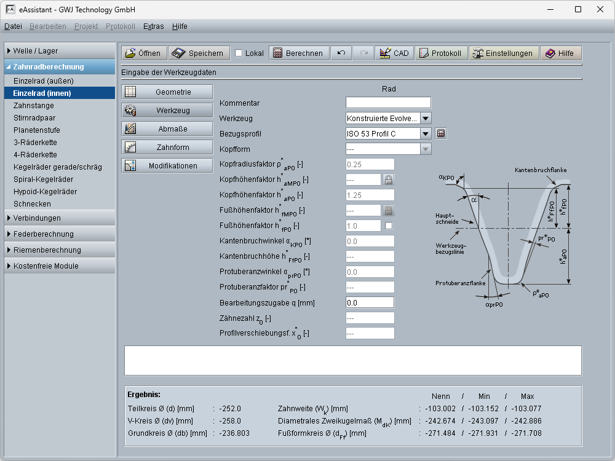Switch to the Zahnform input page
The width and height of the screenshot is (615, 461).
pyautogui.click(x=167, y=148)
